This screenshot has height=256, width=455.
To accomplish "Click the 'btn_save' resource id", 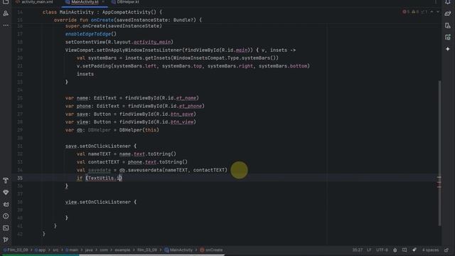I will pos(182,114).
